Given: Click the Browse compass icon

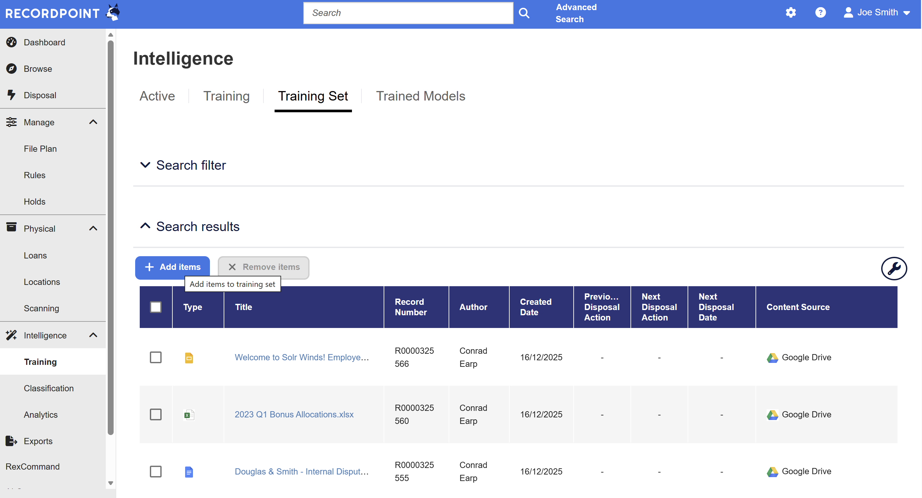Looking at the screenshot, I should (x=11, y=69).
